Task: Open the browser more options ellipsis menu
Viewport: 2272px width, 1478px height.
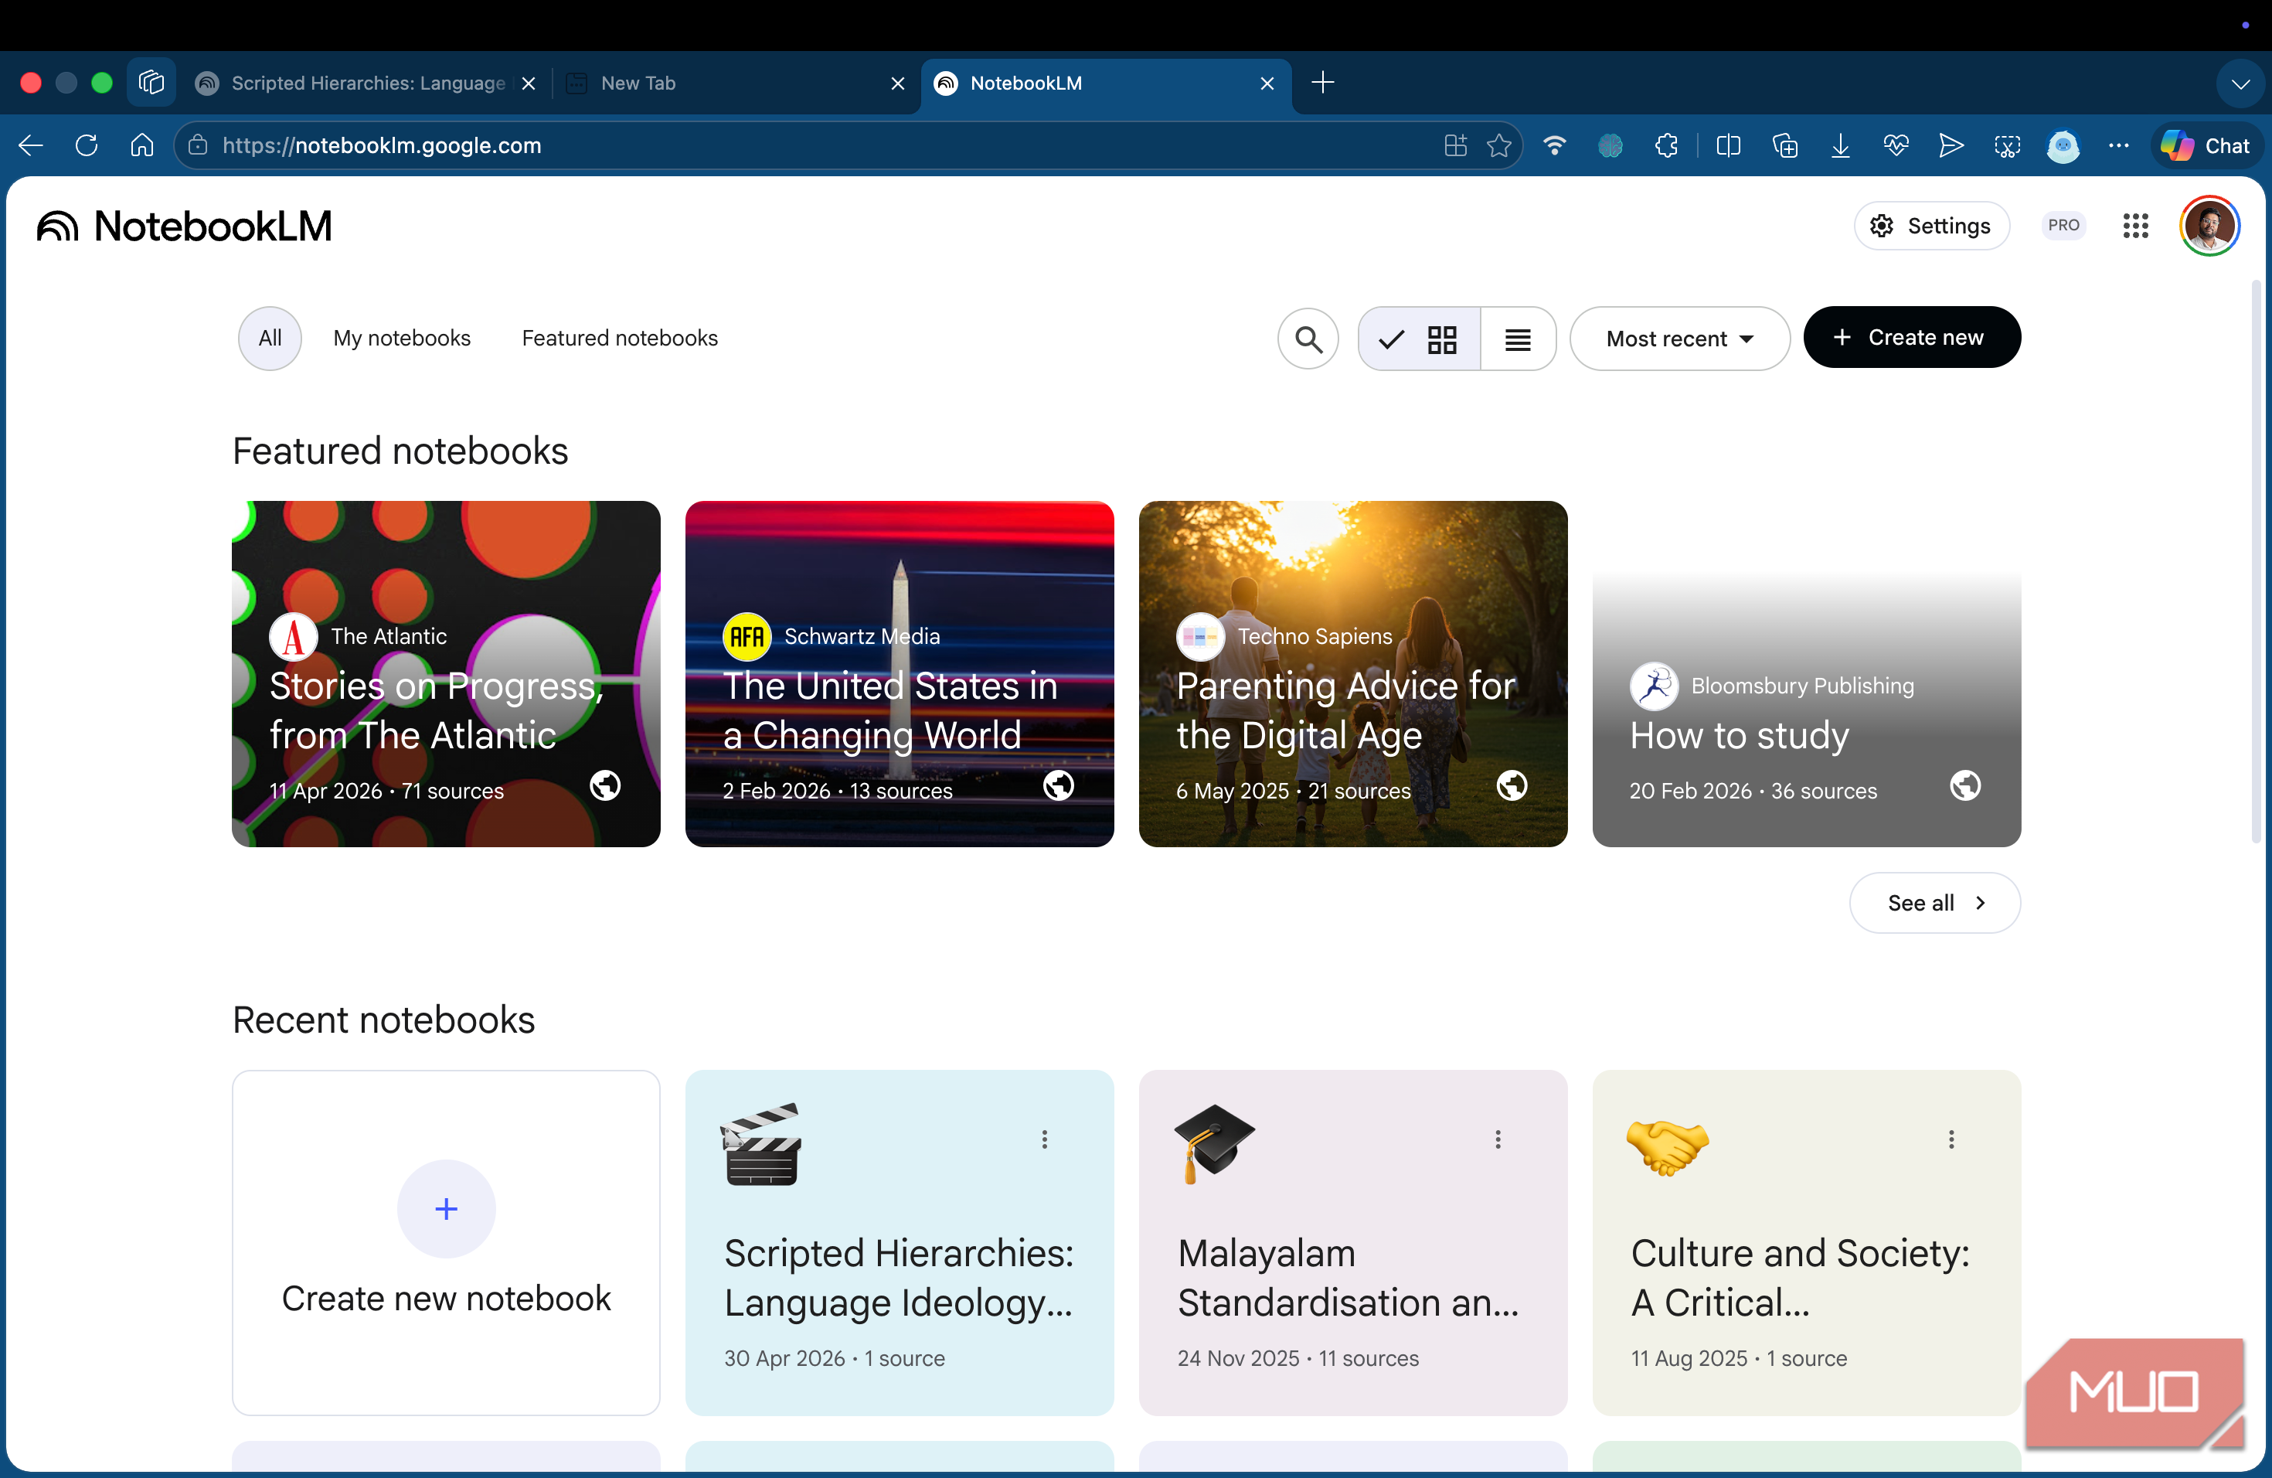Action: (2119, 145)
